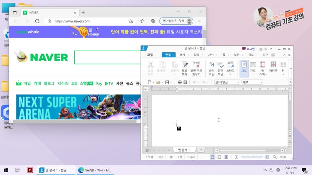Collapse the Hangul ribbon with up chevron
This screenshot has width=312, height=175.
[x=284, y=55]
